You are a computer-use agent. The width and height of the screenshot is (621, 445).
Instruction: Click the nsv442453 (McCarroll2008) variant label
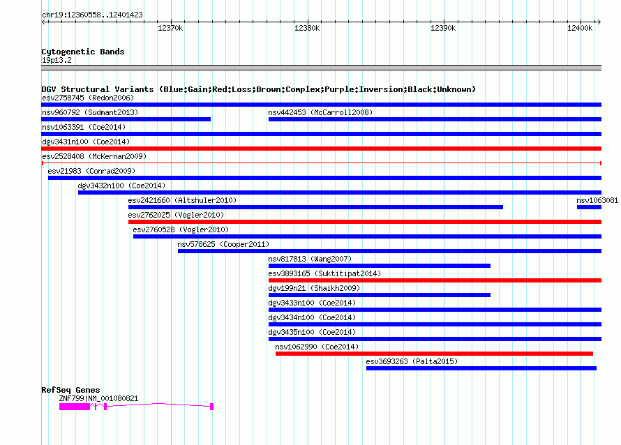tap(320, 112)
